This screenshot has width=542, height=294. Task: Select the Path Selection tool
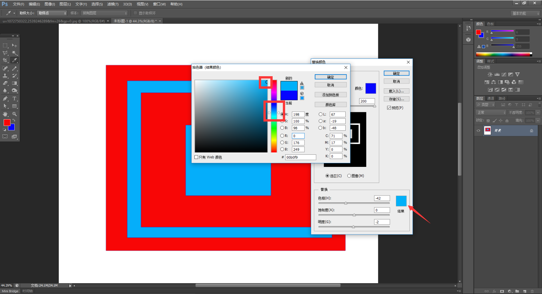tap(5, 106)
